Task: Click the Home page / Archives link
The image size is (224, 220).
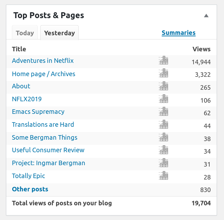Action: click(43, 74)
